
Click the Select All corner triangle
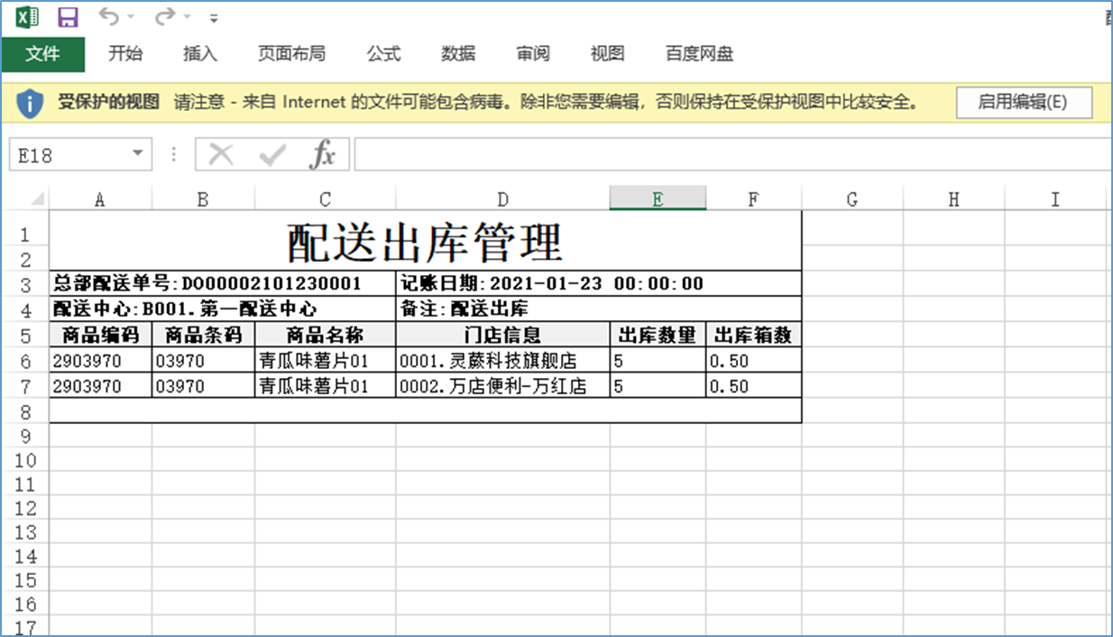[x=37, y=199]
